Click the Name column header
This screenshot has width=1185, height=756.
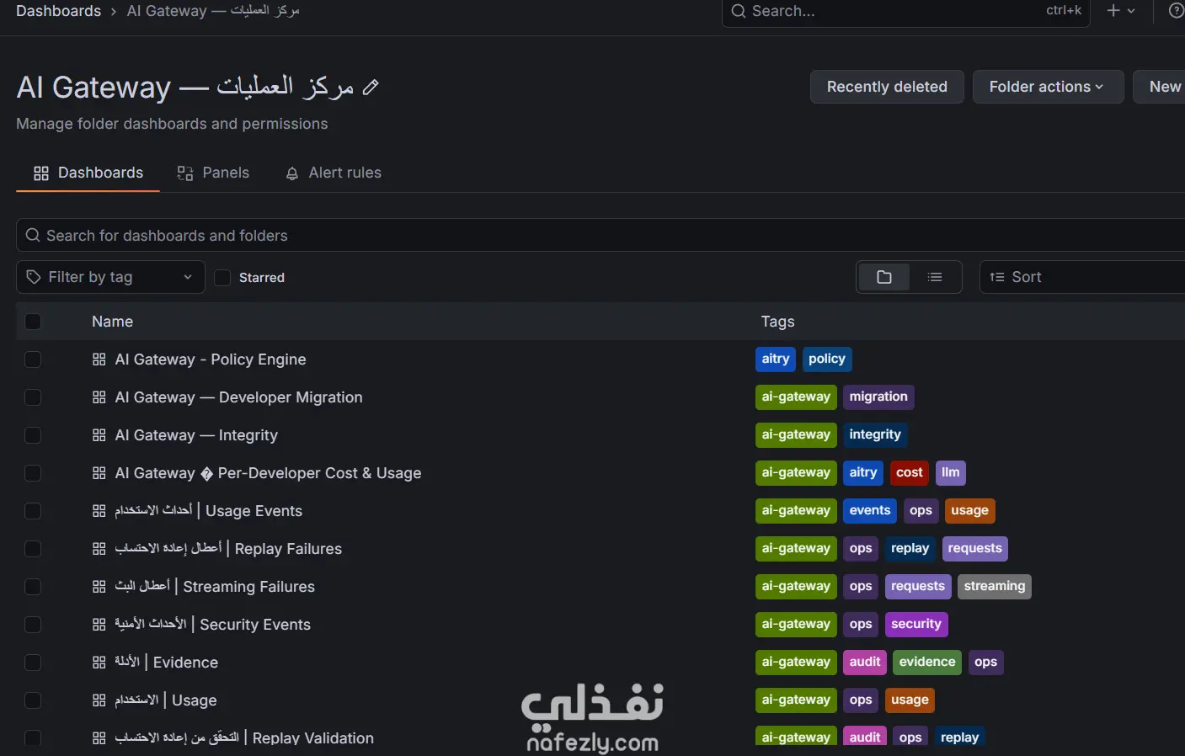pos(112,322)
